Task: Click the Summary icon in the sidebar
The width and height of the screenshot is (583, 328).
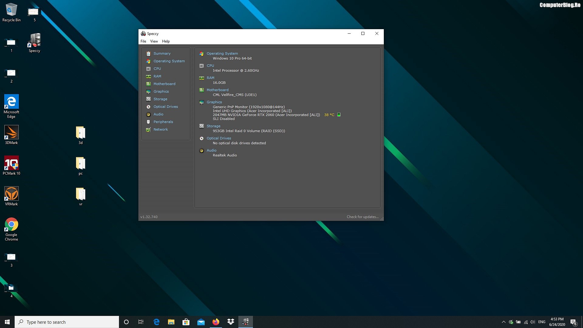Action: pyautogui.click(x=148, y=53)
